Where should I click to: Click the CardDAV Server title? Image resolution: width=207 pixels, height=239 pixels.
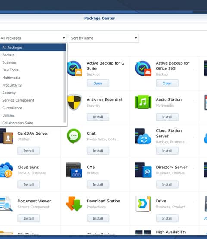(33, 133)
